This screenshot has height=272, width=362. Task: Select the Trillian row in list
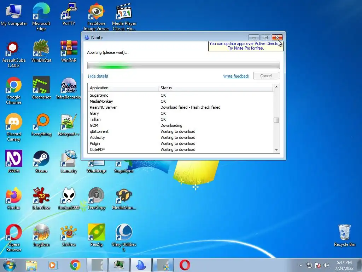click(181, 119)
